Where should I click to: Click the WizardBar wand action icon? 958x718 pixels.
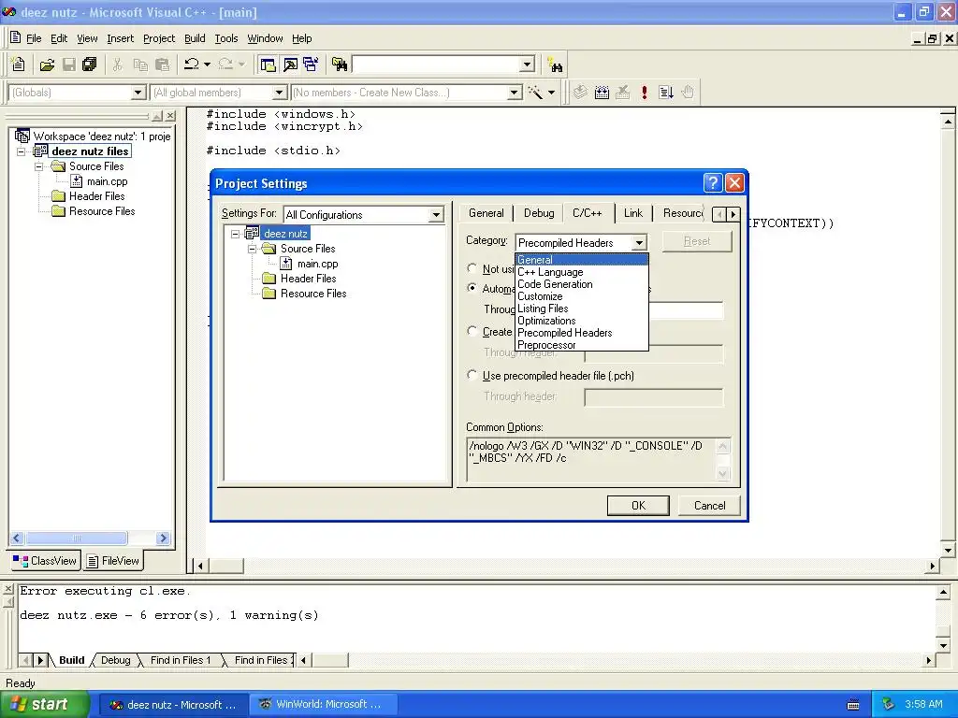[x=535, y=93]
